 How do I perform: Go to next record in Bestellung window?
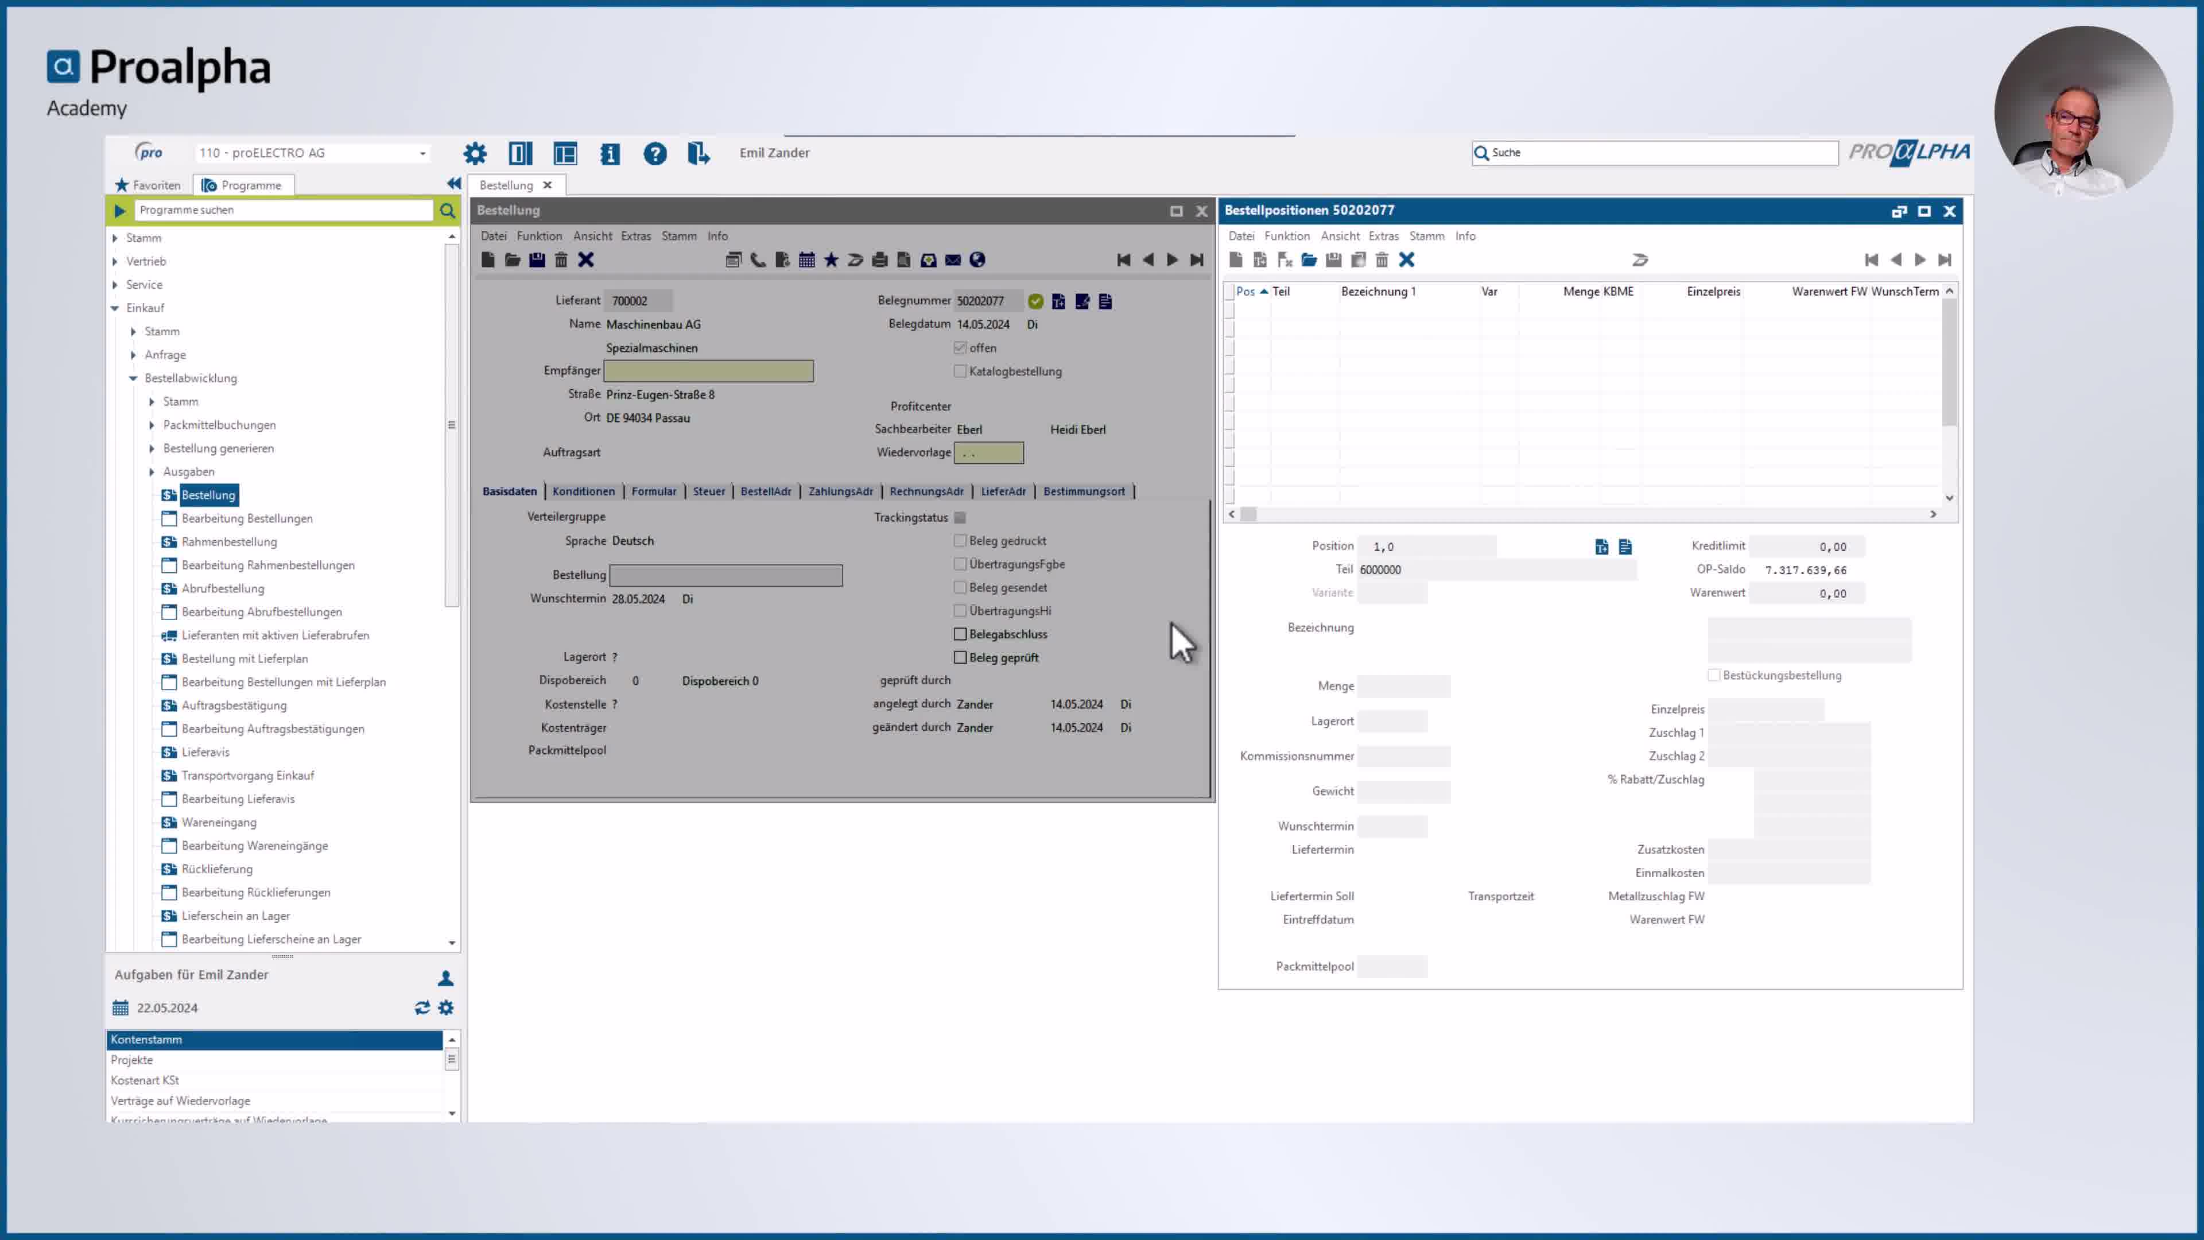click(x=1172, y=260)
